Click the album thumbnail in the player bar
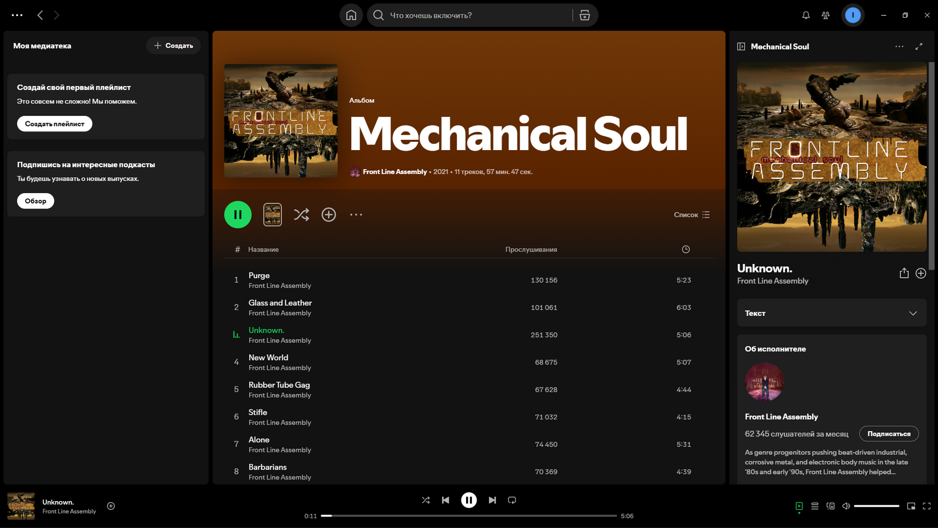The width and height of the screenshot is (938, 528). pos(21,506)
